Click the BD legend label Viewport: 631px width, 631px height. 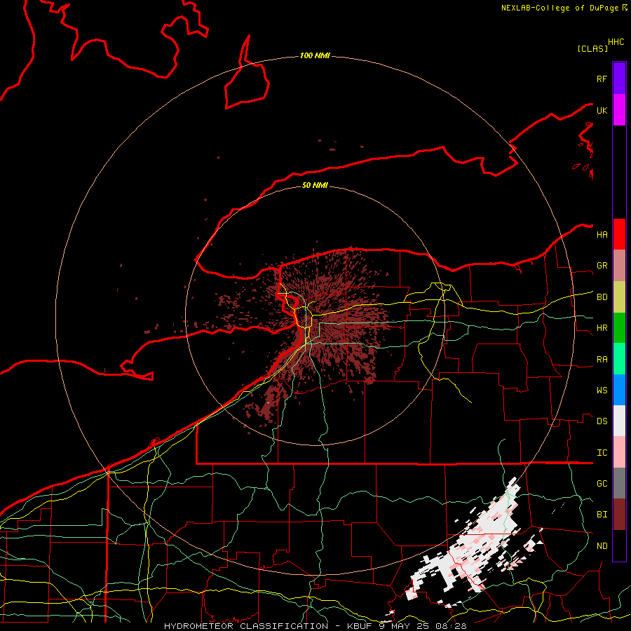pyautogui.click(x=602, y=297)
